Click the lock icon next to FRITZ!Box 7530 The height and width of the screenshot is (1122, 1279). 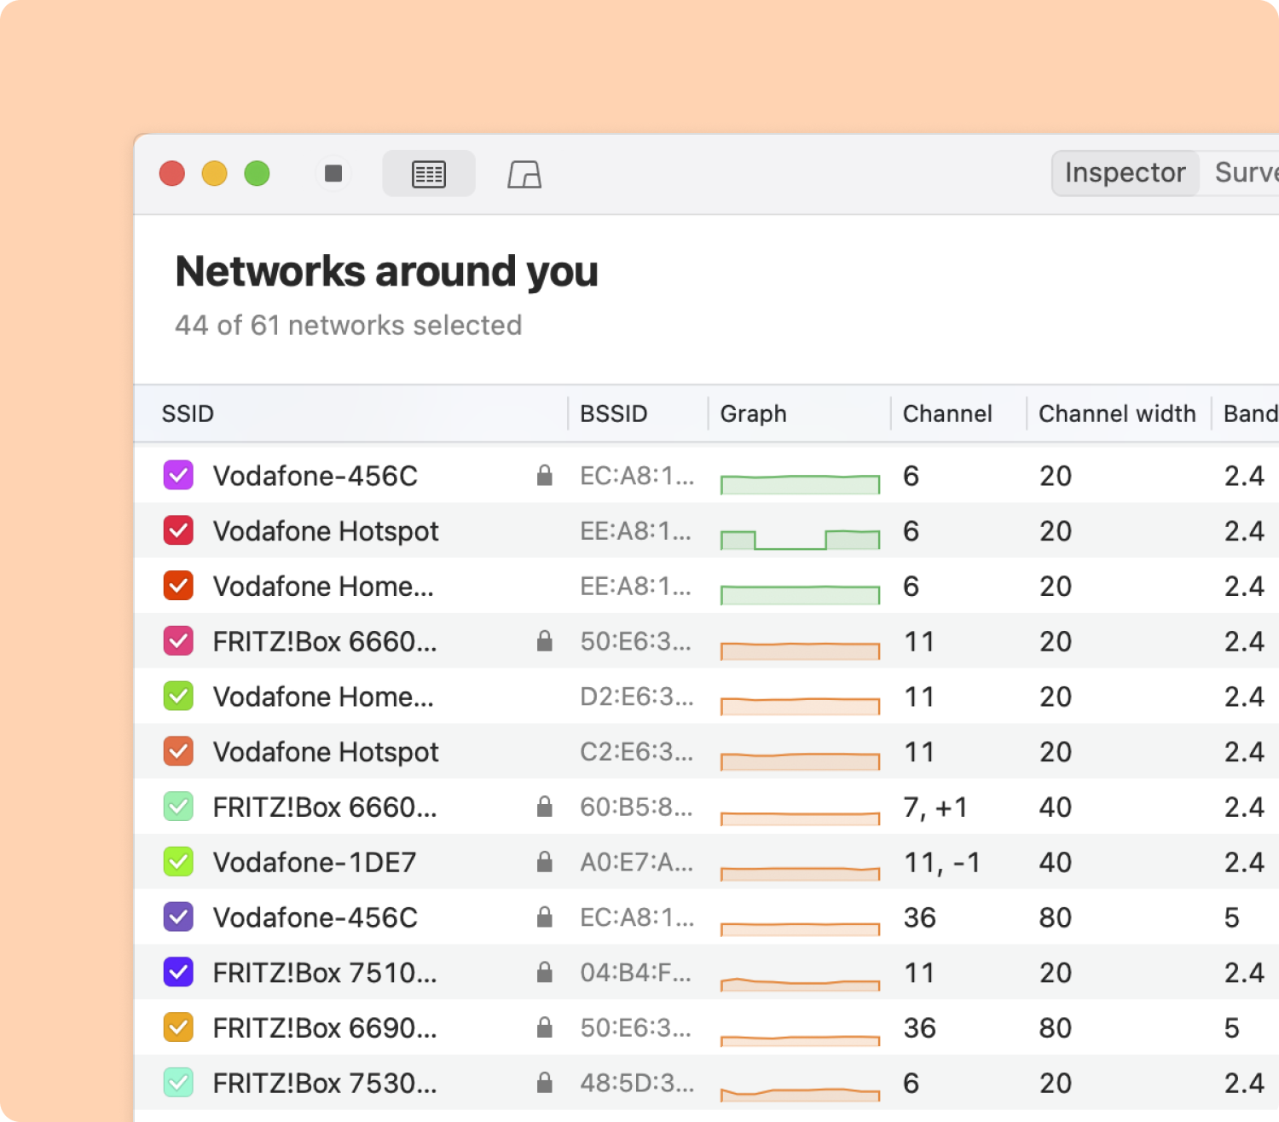click(543, 1083)
